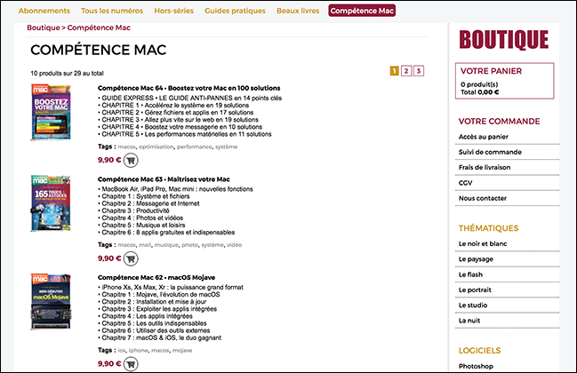The height and width of the screenshot is (373, 577).
Task: Add Compétence Mac 64 to cart
Action: click(x=131, y=161)
